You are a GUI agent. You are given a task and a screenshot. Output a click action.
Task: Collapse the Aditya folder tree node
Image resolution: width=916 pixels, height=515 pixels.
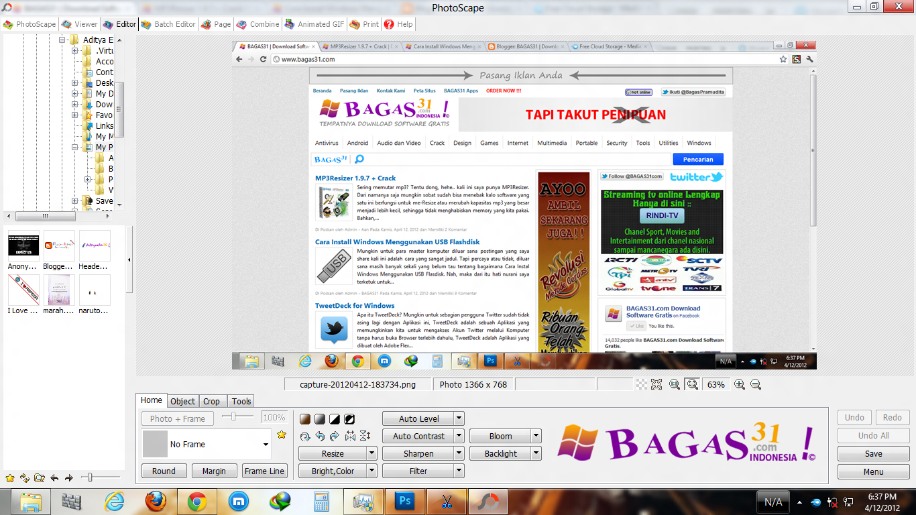coord(62,40)
